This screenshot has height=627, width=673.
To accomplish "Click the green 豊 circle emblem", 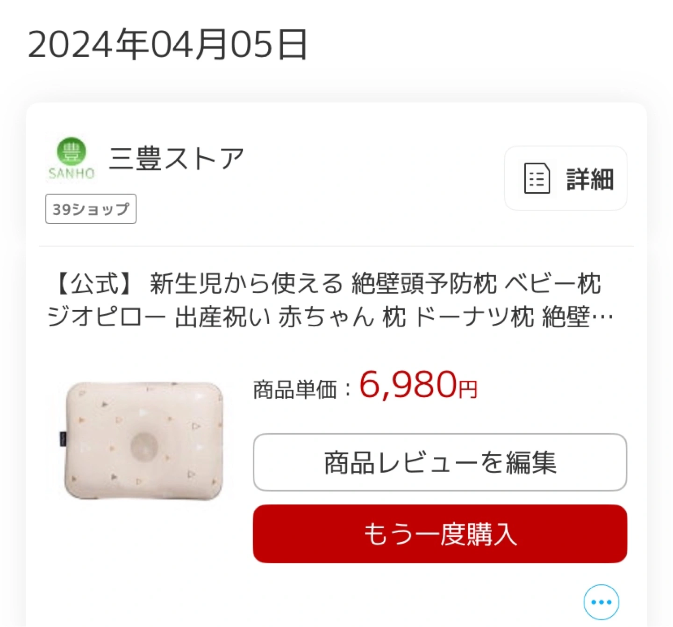I will tap(72, 151).
